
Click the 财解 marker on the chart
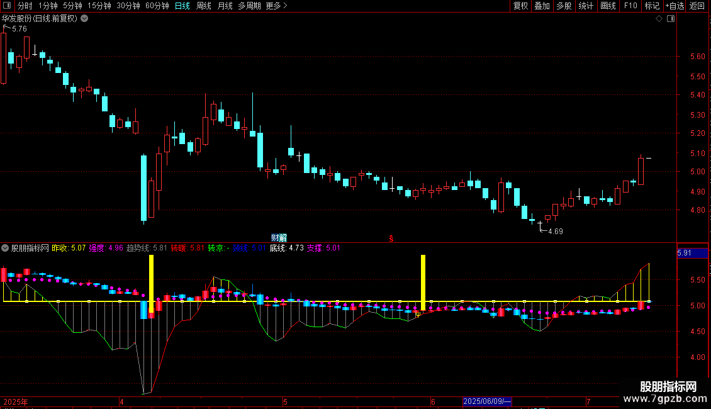(x=279, y=238)
